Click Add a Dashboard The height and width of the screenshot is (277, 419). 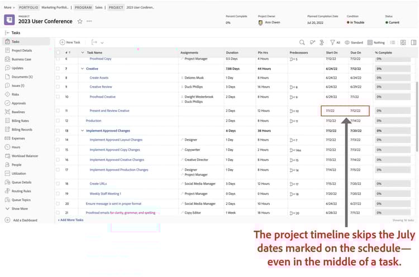(x=21, y=221)
